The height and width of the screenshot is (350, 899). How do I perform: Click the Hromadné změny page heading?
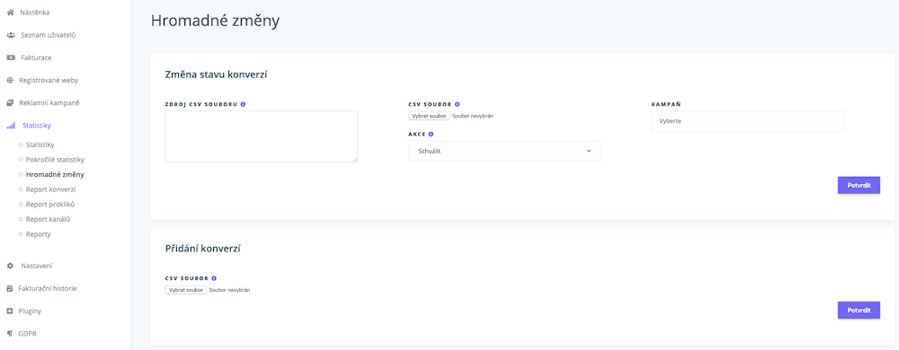215,22
